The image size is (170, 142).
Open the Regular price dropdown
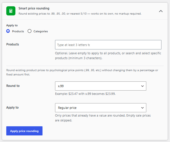coord(101,108)
